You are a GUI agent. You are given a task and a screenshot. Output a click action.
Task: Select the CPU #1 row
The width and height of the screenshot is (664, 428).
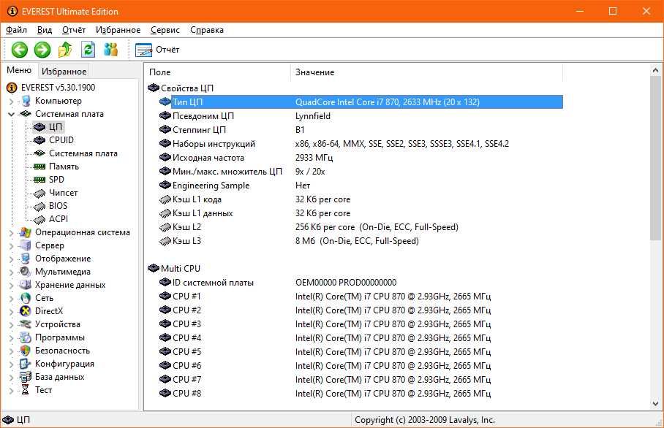361,297
